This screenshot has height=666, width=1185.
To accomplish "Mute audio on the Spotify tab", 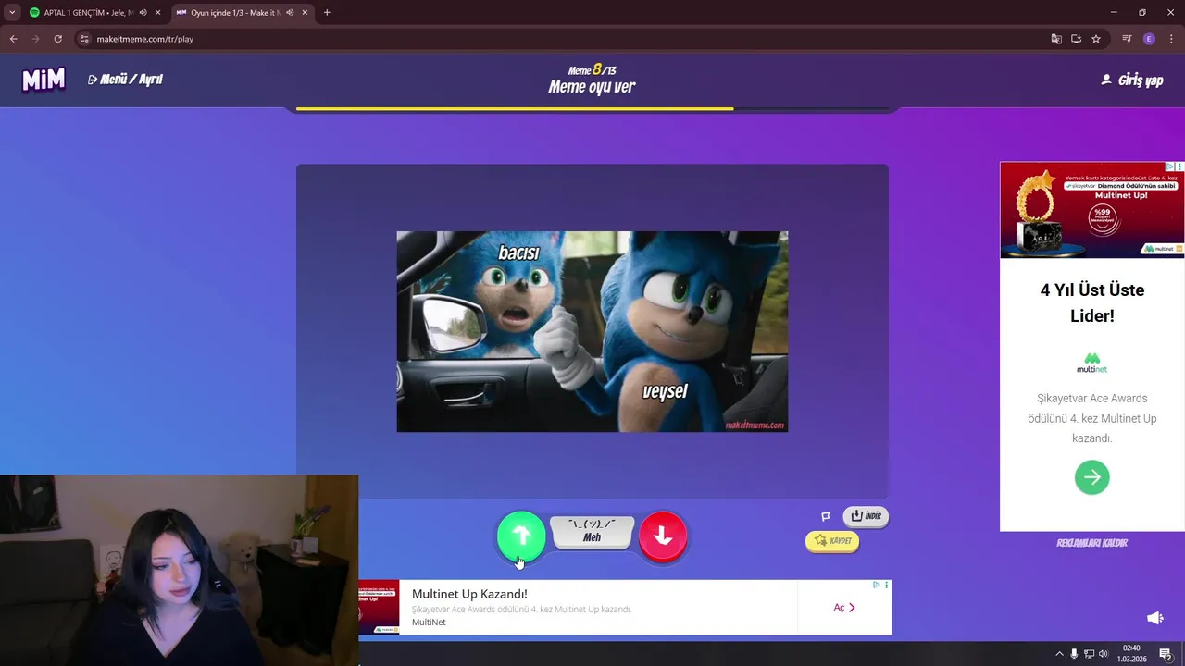I will 143,13.
